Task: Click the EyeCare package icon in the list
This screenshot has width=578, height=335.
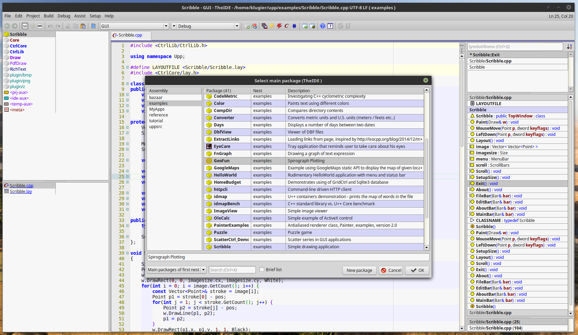Action: (209, 146)
